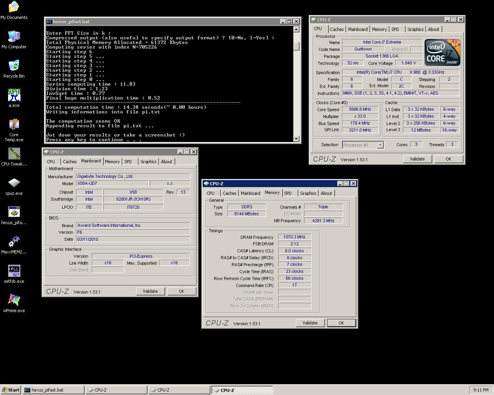Open About tab in CPU window
The width and height of the screenshot is (494, 395).
point(434,29)
